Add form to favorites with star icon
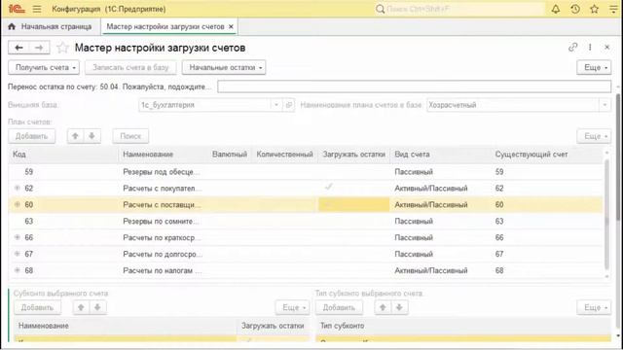The image size is (623, 350). (x=62, y=48)
